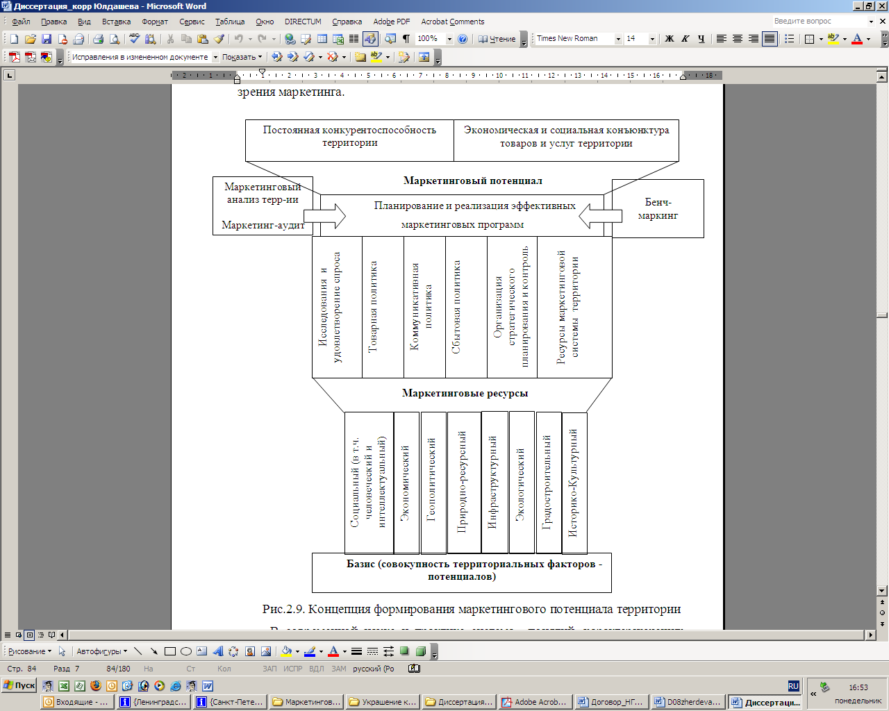Screen dimensions: 889x711
Task: Click the Чтение reading mode button
Action: click(x=497, y=39)
